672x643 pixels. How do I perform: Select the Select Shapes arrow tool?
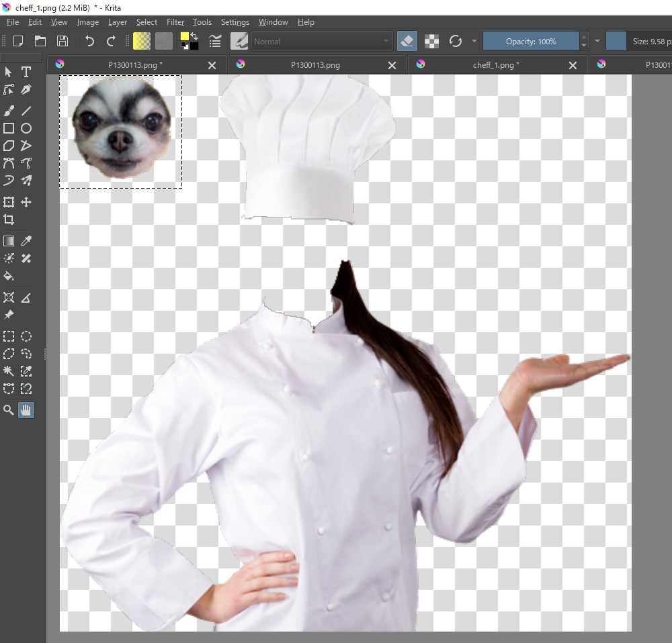tap(9, 72)
